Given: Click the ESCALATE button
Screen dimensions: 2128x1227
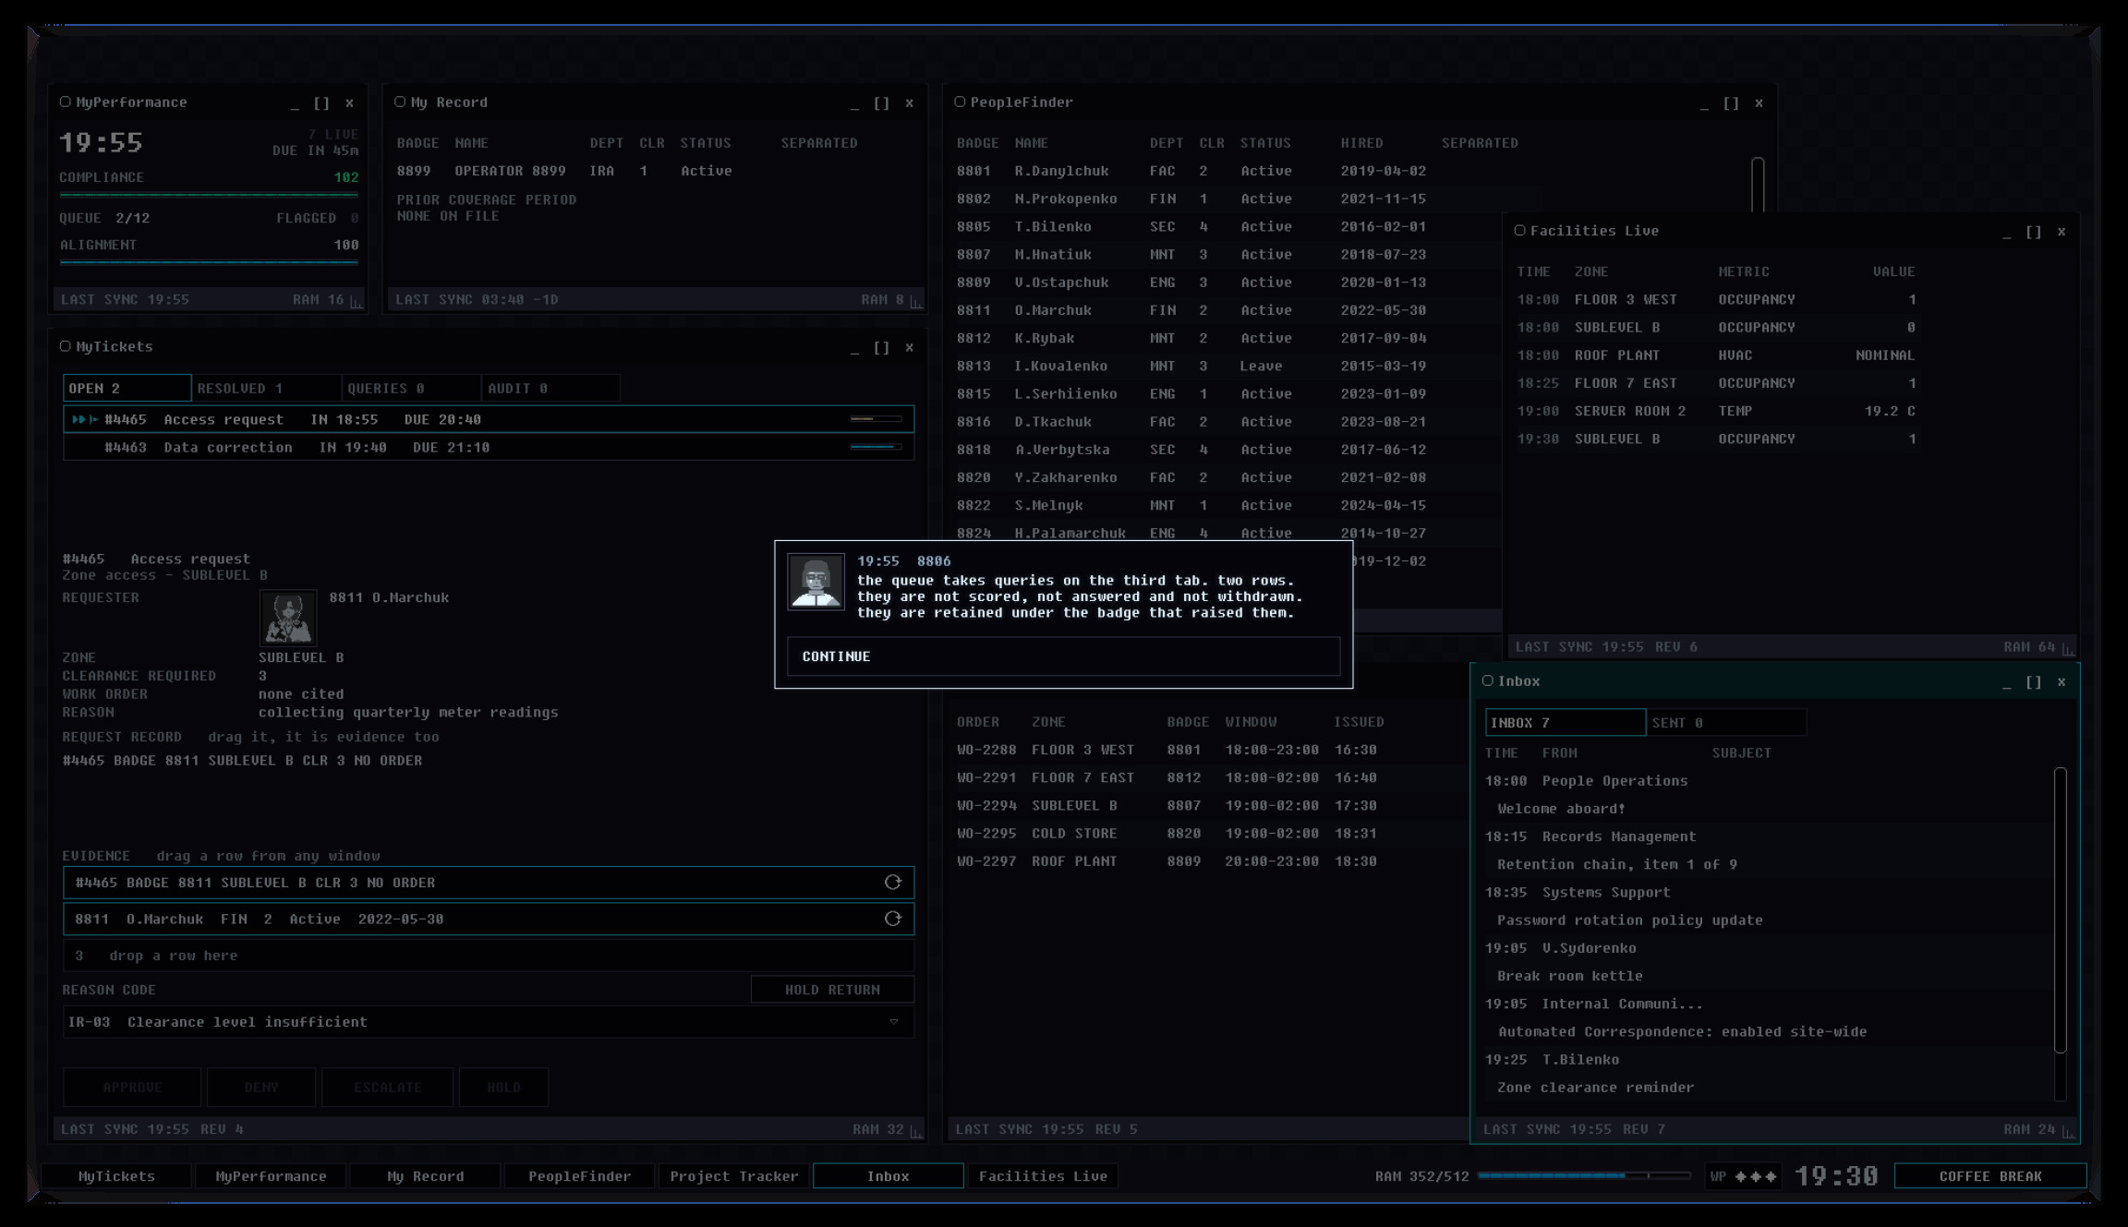Looking at the screenshot, I should tap(388, 1088).
